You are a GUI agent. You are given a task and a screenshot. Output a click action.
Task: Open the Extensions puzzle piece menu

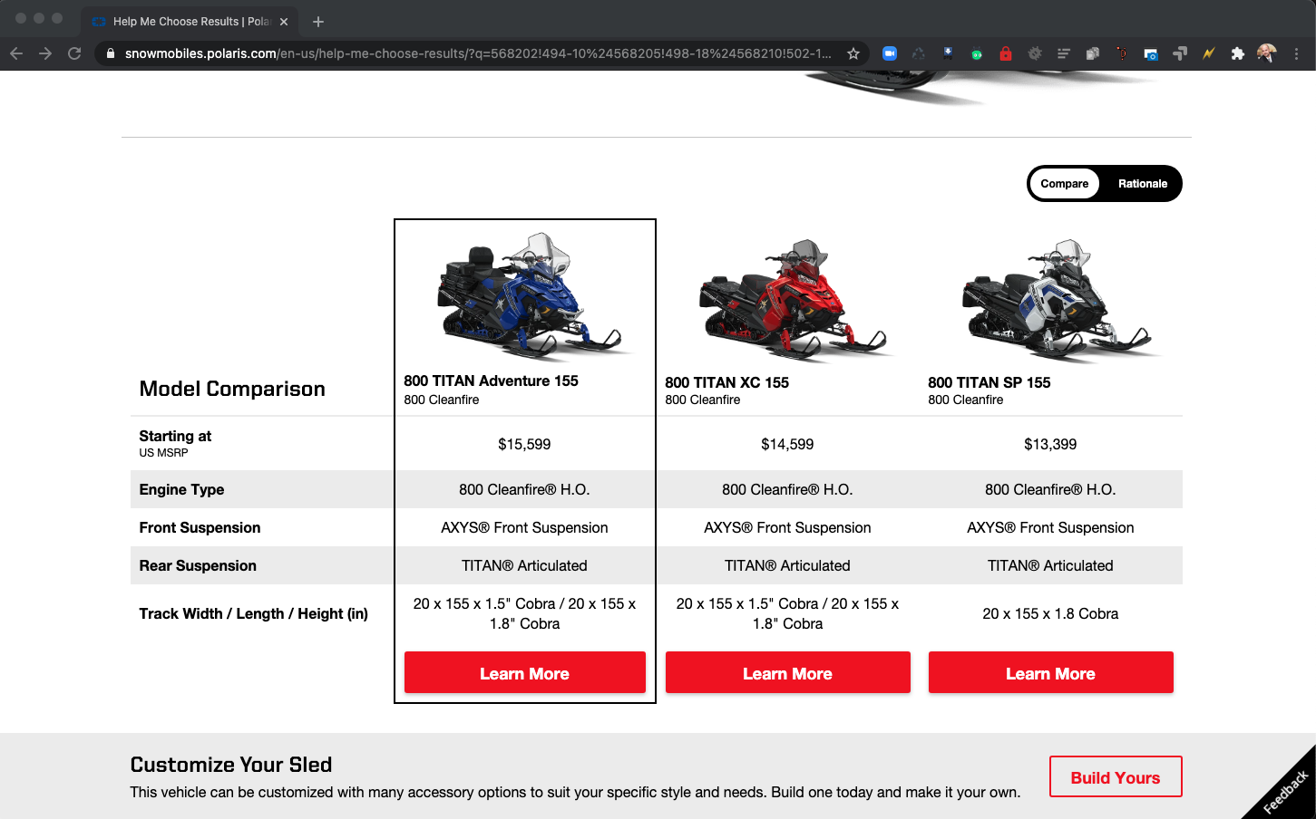1238,53
